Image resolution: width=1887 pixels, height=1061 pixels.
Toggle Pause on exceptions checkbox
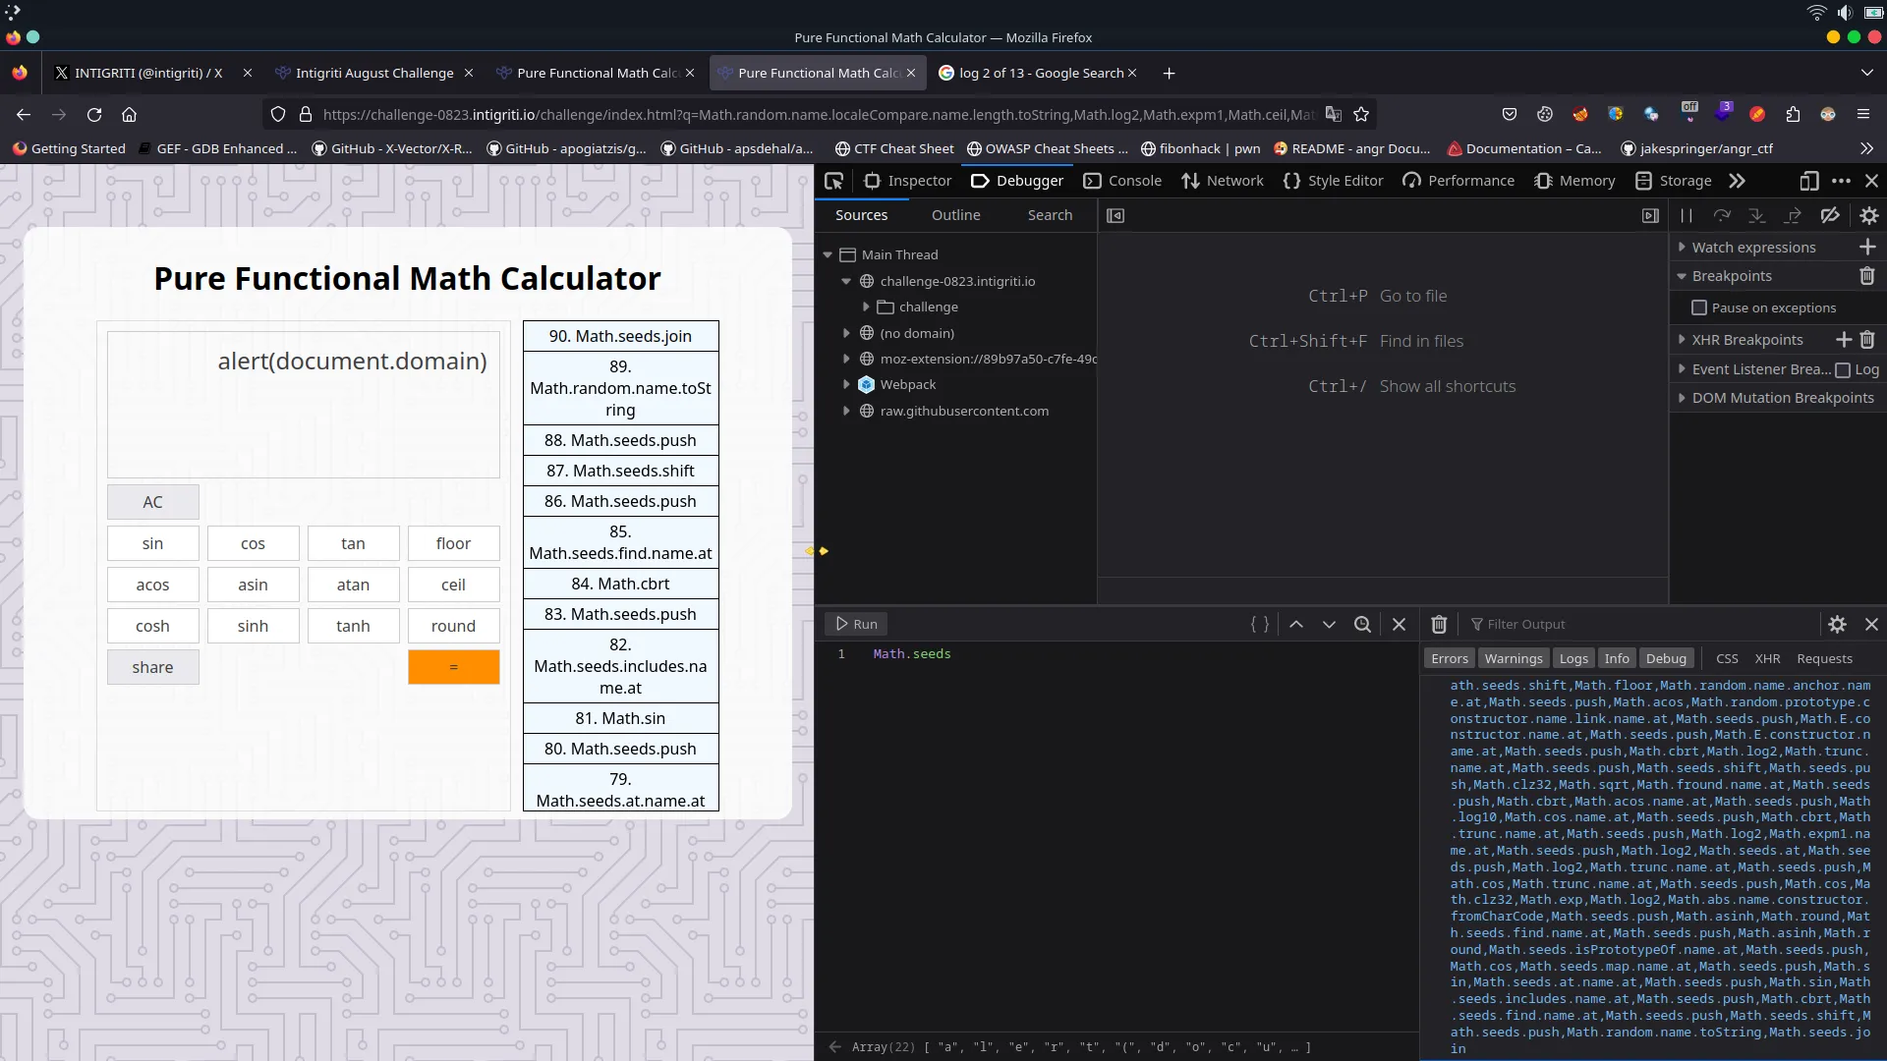(1699, 307)
